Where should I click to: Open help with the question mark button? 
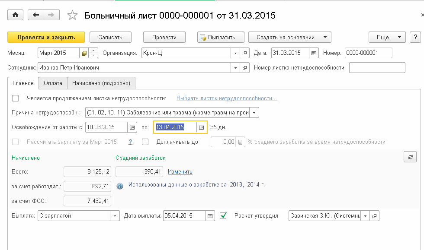click(x=415, y=37)
